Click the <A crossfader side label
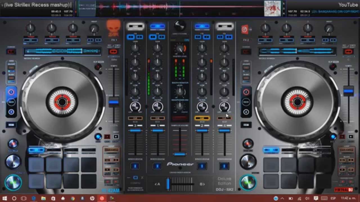 (157, 184)
